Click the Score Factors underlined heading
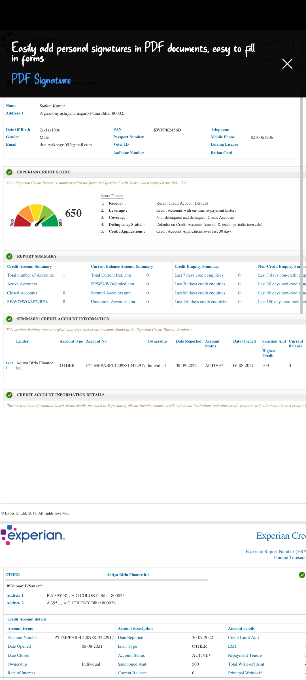Screen dimensions: 306x680 pos(112,196)
